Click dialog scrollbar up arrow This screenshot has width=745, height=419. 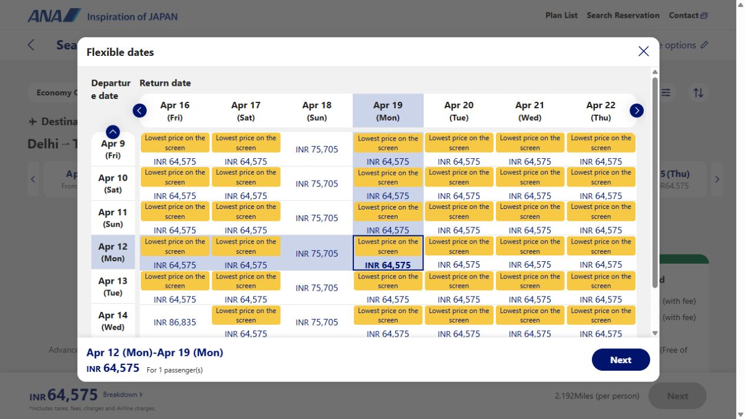[655, 72]
